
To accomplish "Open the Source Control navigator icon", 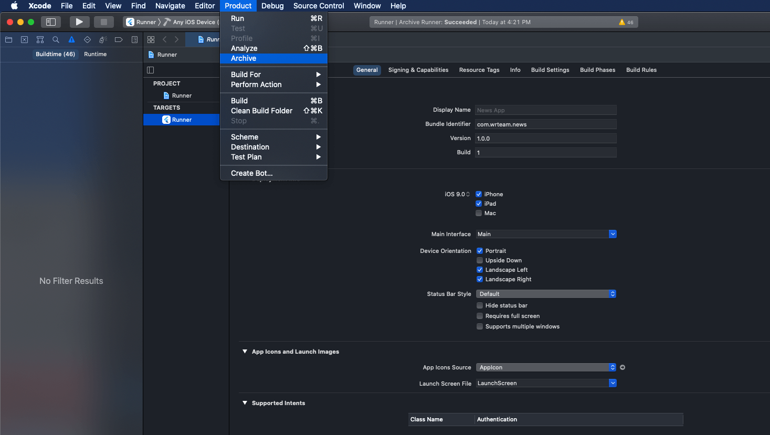I will coord(24,40).
